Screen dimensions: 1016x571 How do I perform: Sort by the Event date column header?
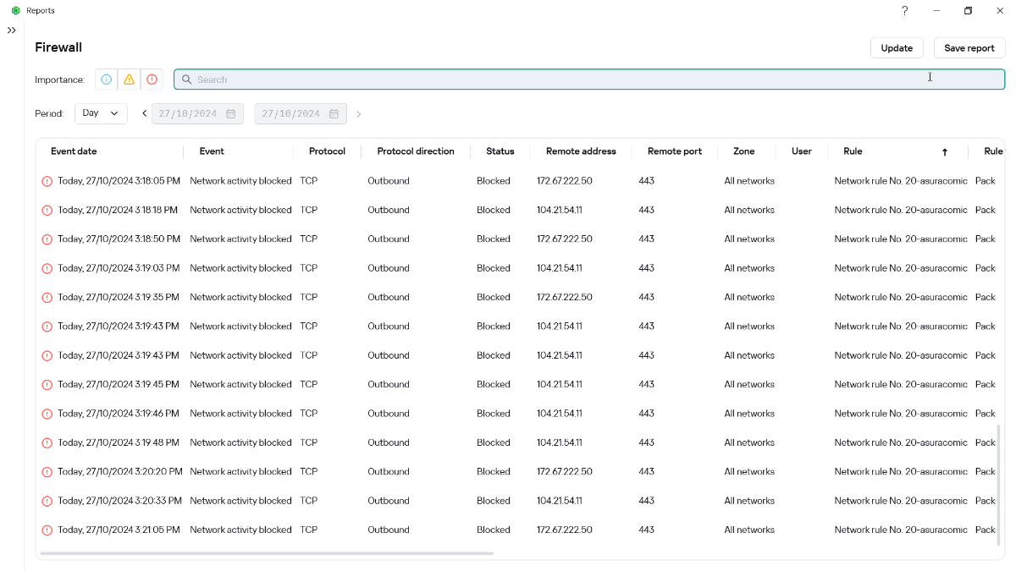(x=74, y=151)
